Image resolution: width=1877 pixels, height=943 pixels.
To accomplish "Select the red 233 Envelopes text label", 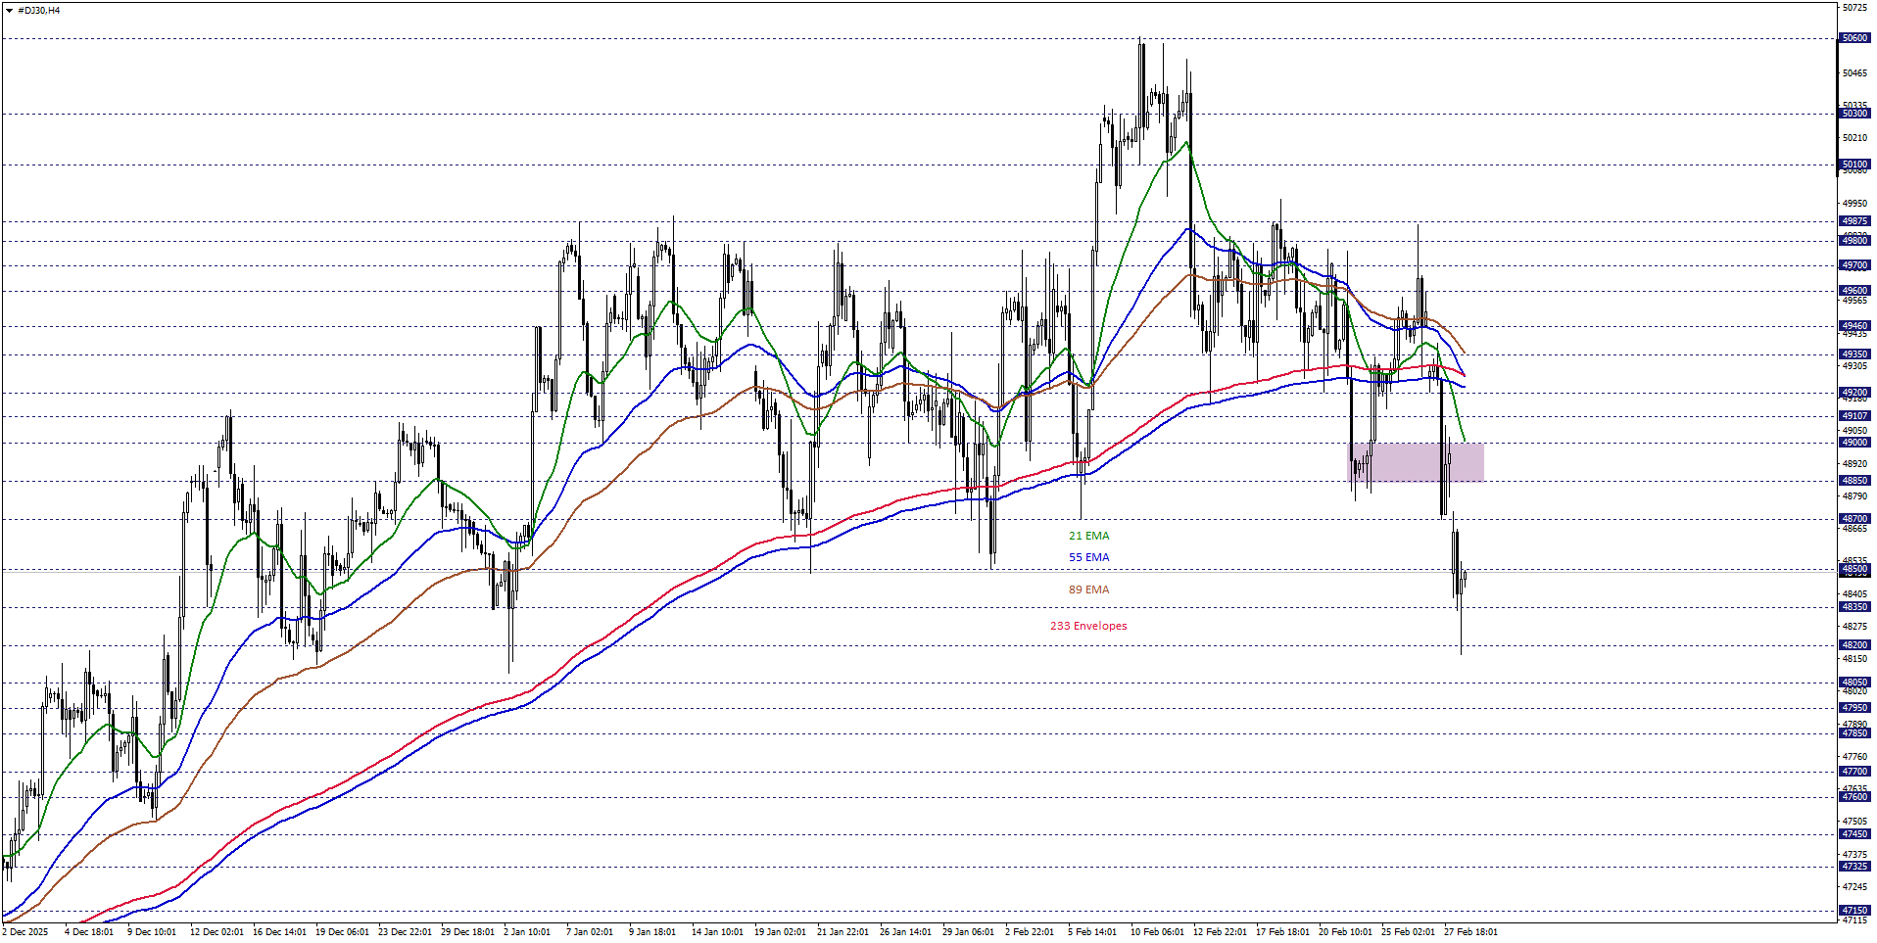I will pyautogui.click(x=1088, y=626).
